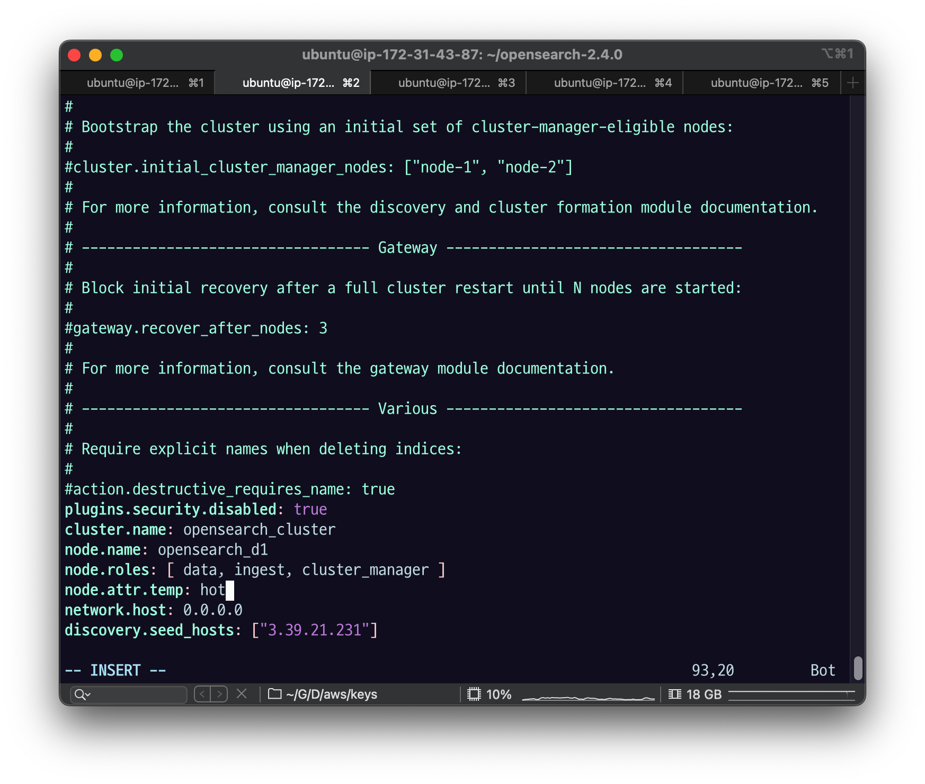Click the cursor position "93,20"
Viewport: 925px width, 784px height.
point(713,671)
